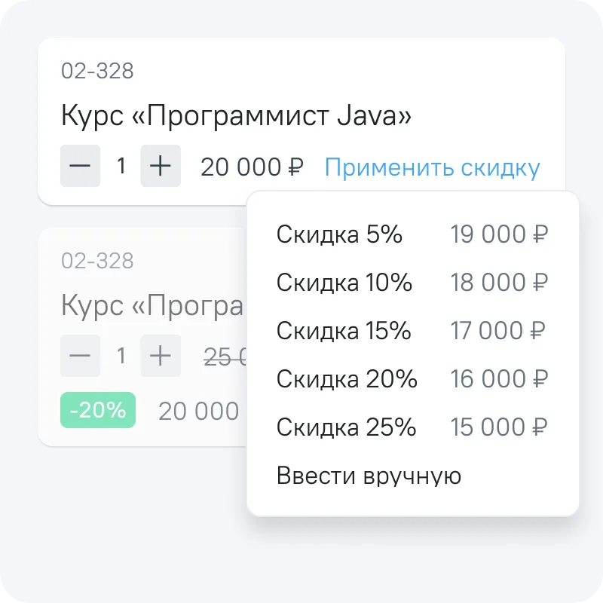
Task: Pick Скидка 15% menu entry
Action: [x=412, y=330]
